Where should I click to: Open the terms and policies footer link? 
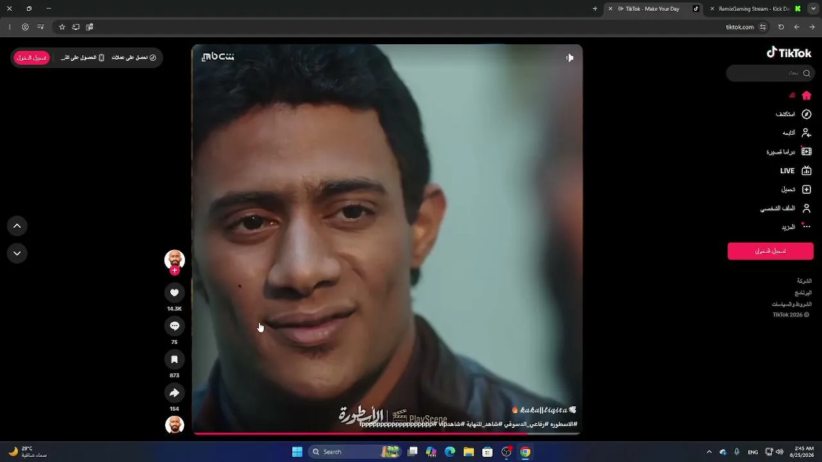(x=792, y=304)
